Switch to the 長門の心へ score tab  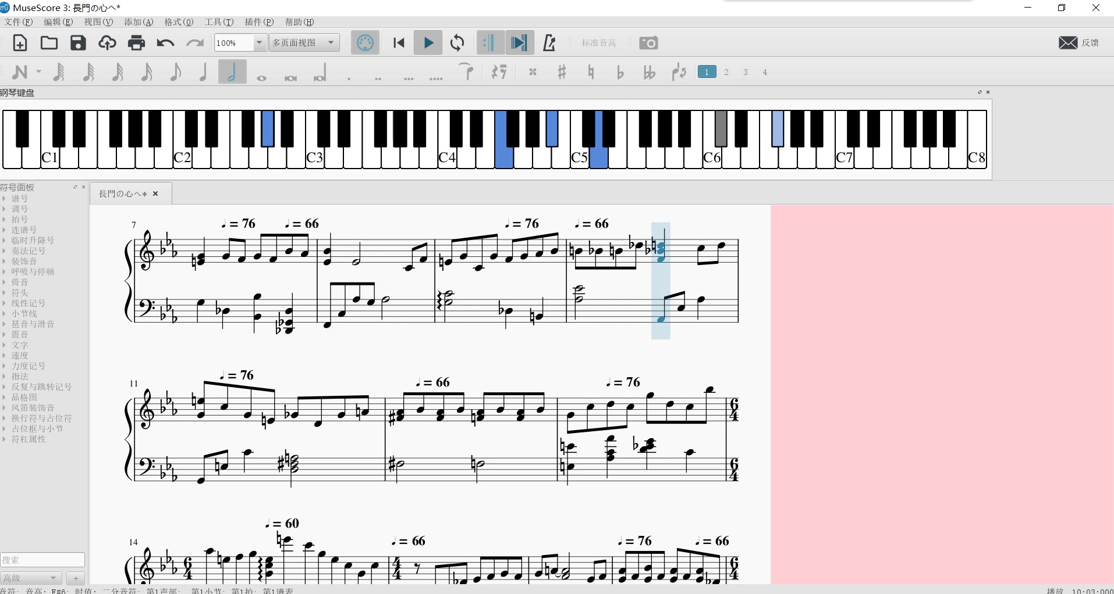click(123, 194)
